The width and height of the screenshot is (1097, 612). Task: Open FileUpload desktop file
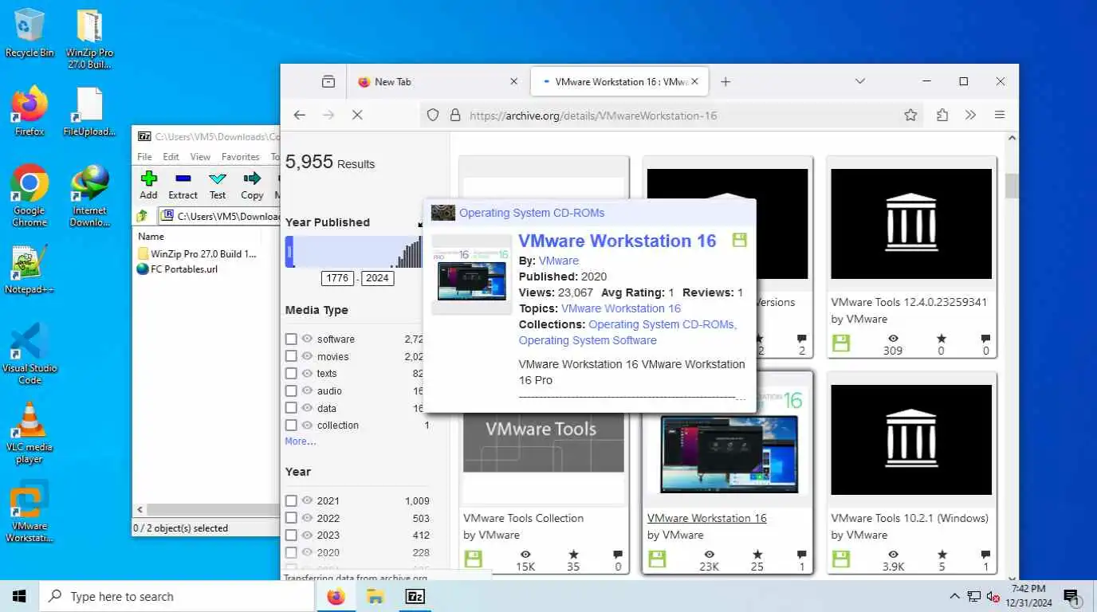(89, 111)
